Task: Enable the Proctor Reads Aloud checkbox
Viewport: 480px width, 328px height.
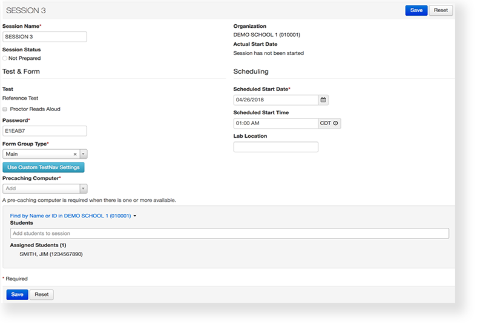Action: pyautogui.click(x=5, y=109)
